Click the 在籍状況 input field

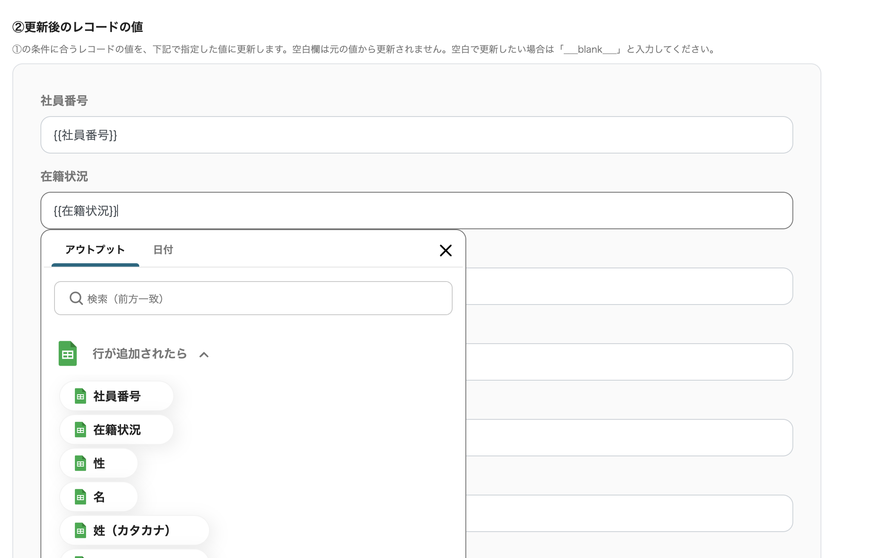tap(416, 211)
